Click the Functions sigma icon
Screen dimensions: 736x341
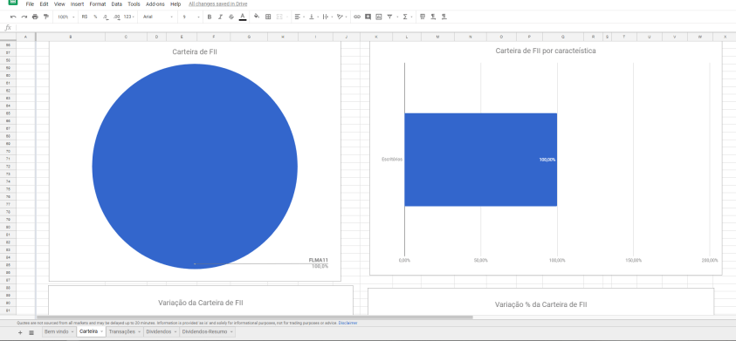click(405, 17)
